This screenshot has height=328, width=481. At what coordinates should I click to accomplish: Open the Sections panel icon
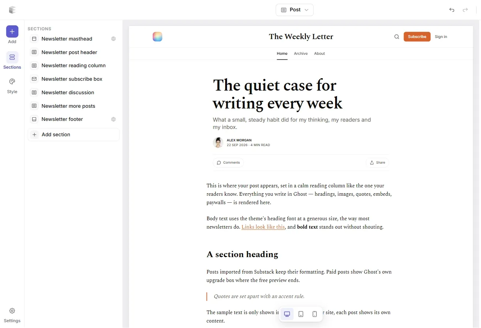coord(12,57)
